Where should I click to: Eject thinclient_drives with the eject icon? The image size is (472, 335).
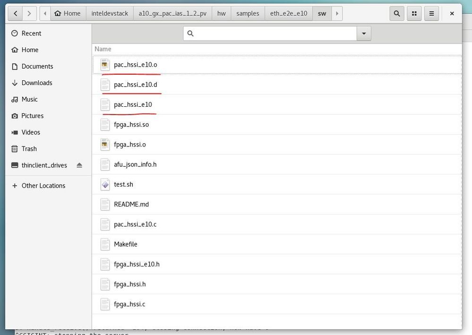pyautogui.click(x=79, y=165)
